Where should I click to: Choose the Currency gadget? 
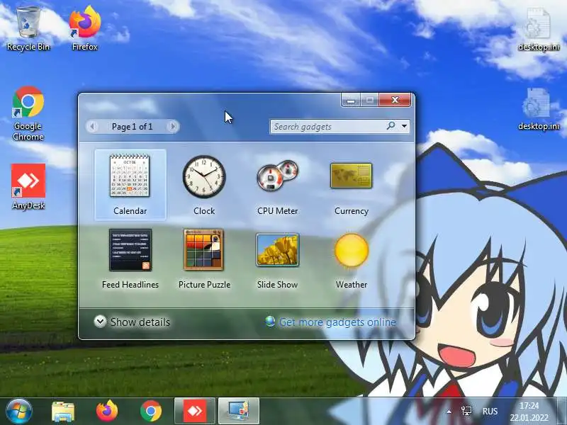(x=351, y=184)
